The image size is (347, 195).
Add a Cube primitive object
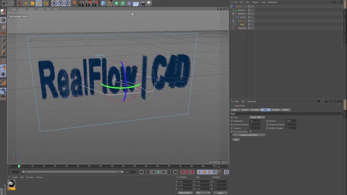(x=103, y=3)
